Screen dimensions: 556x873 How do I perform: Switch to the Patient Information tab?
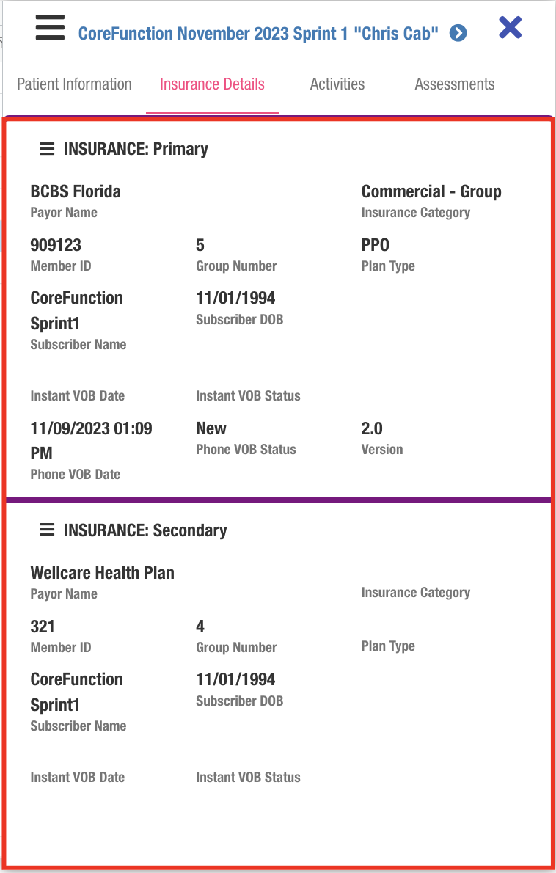[x=74, y=84]
